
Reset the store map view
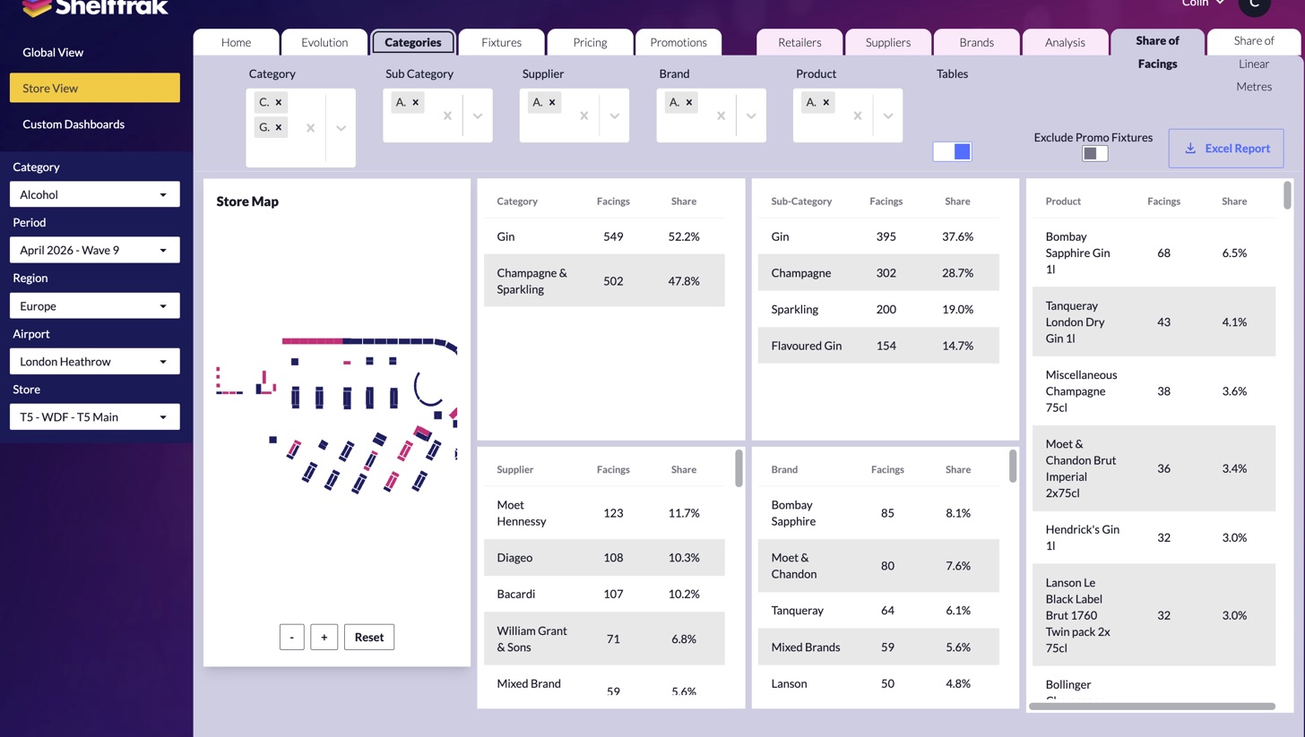pos(369,637)
